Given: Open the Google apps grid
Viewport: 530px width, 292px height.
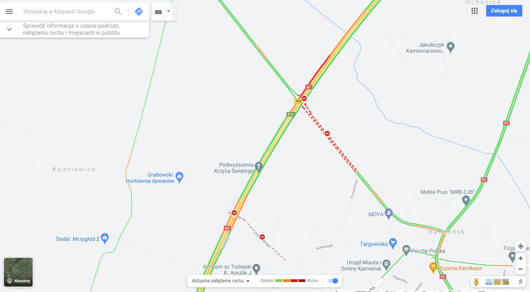Looking at the screenshot, I should (475, 11).
